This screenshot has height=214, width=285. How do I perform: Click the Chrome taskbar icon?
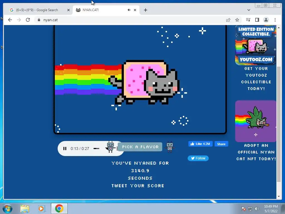[59, 208]
